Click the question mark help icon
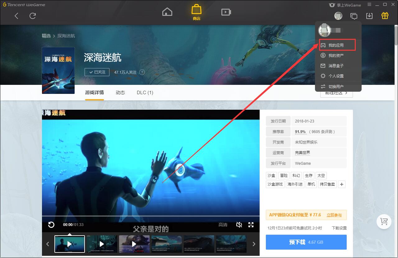Image resolution: width=398 pixels, height=258 pixels. tap(142, 72)
